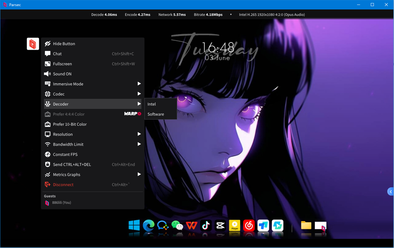The image size is (394, 248).
Task: Click the lock icon for Send CTRL+ALT+DEL
Action: click(48, 164)
